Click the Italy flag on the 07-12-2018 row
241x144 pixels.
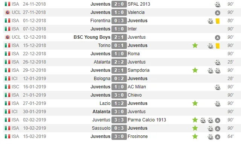pyautogui.click(x=8, y=29)
